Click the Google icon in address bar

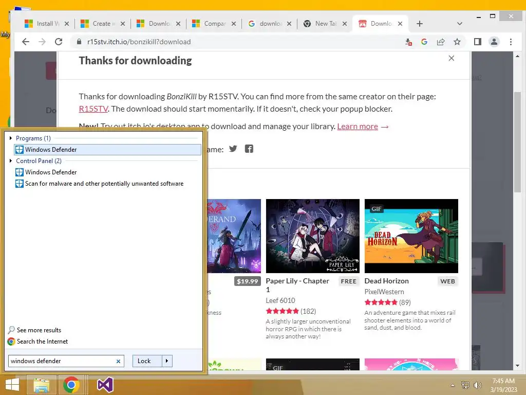[x=424, y=42]
